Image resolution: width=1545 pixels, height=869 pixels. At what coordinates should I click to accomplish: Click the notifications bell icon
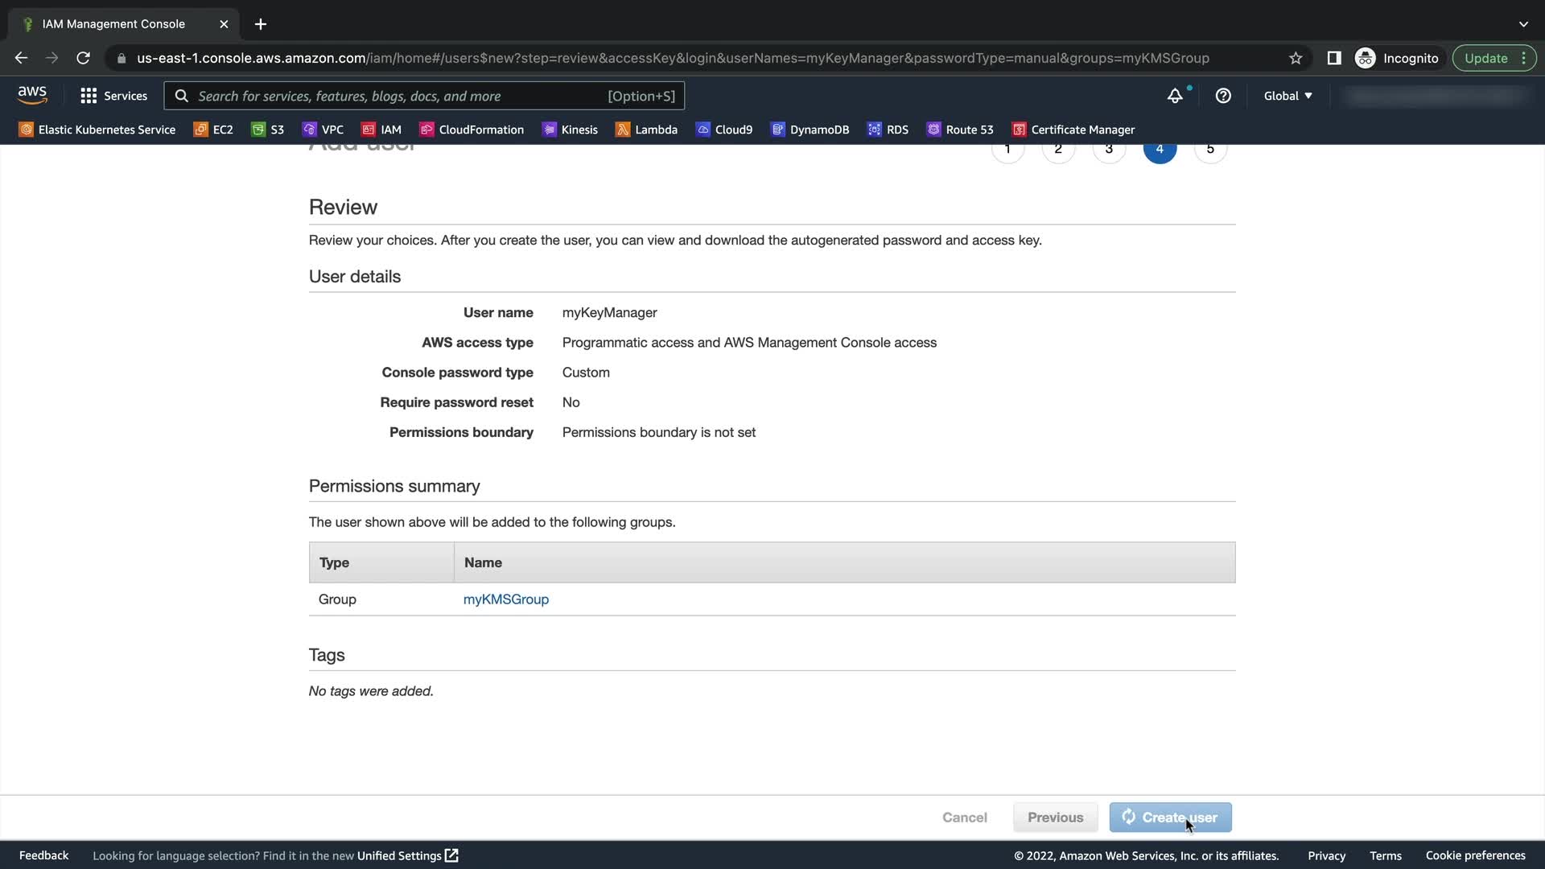point(1175,96)
